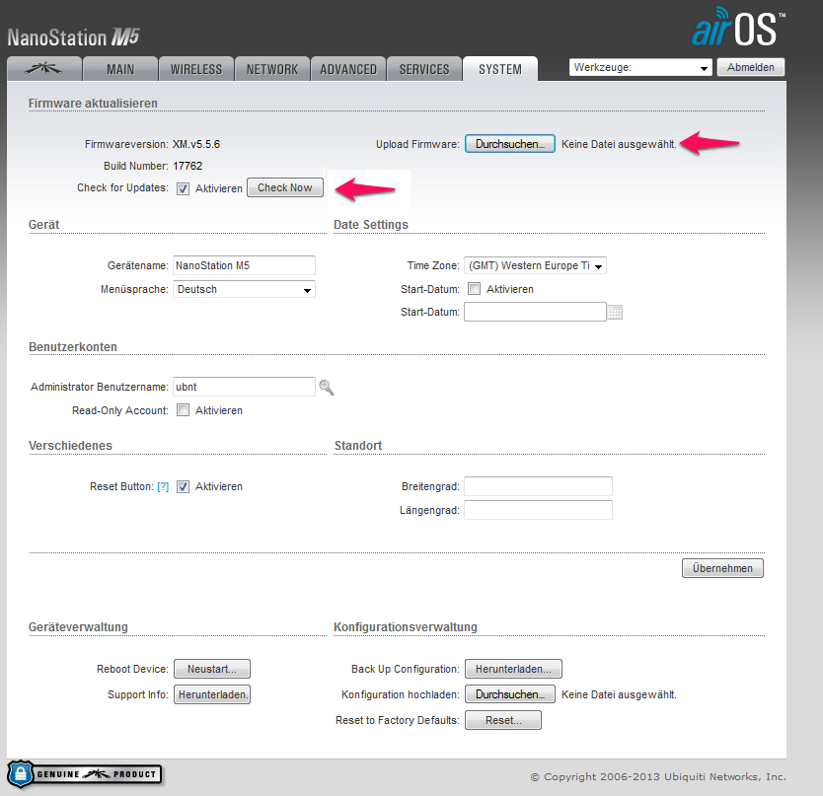Click the Build Number value 17762
The height and width of the screenshot is (796, 823).
point(187,166)
